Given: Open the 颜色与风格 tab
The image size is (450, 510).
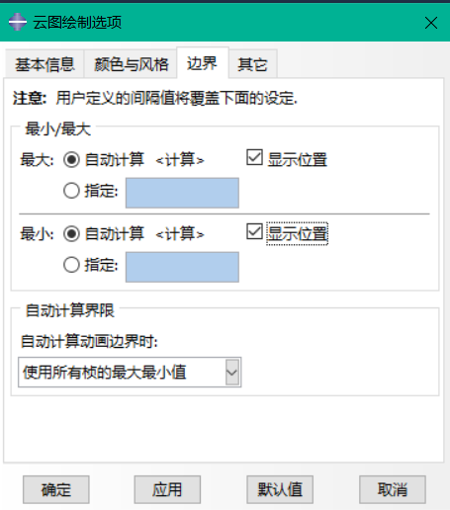Looking at the screenshot, I should point(131,64).
